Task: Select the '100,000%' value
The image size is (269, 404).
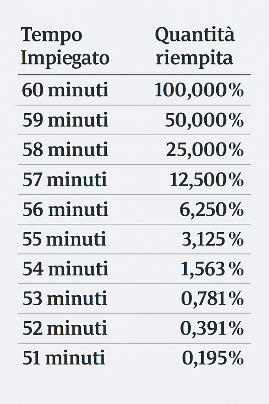Action: 199,91
